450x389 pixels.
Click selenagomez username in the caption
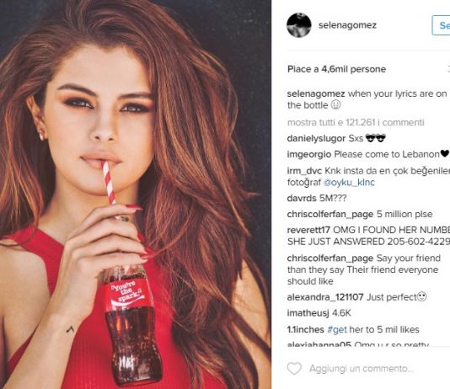(316, 93)
